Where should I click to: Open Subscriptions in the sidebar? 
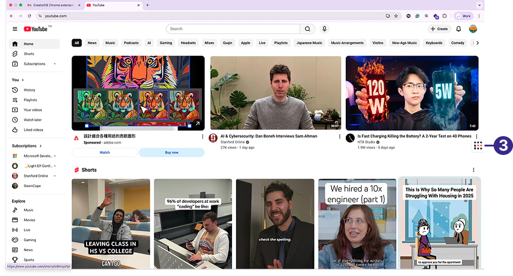[x=34, y=64]
